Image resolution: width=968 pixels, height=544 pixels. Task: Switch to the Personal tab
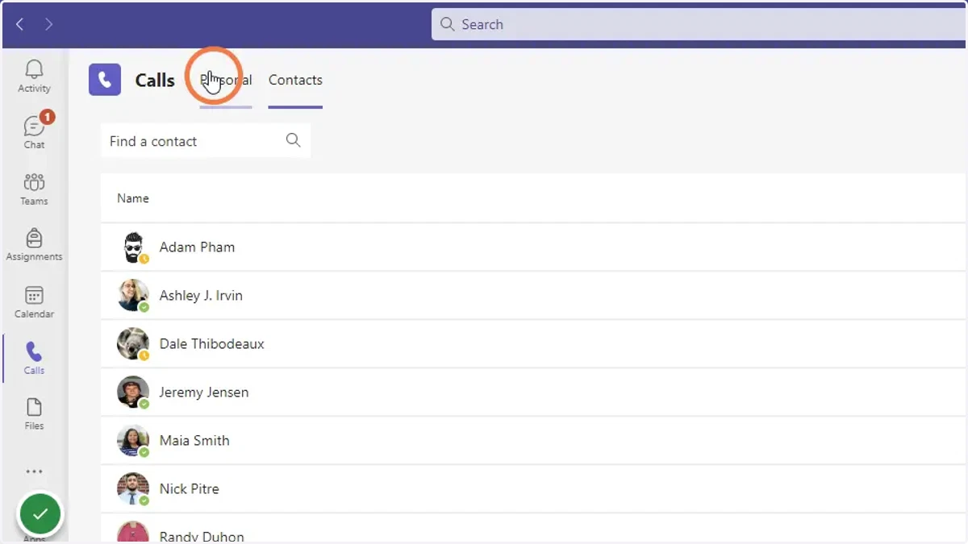tap(226, 80)
